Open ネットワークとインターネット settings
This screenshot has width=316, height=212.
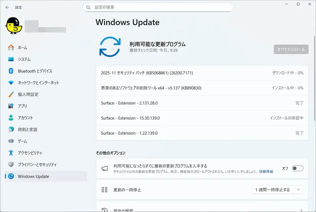point(35,83)
